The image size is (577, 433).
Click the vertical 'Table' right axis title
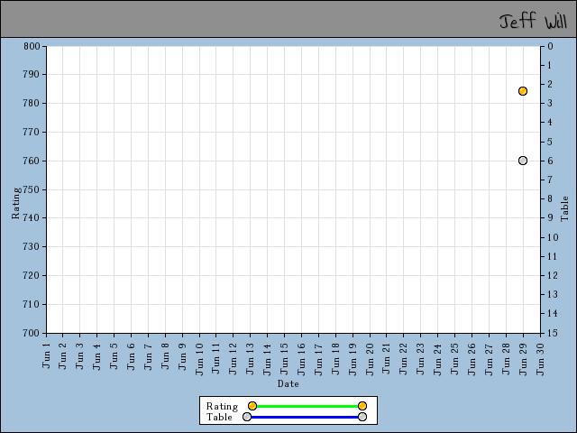click(x=565, y=208)
